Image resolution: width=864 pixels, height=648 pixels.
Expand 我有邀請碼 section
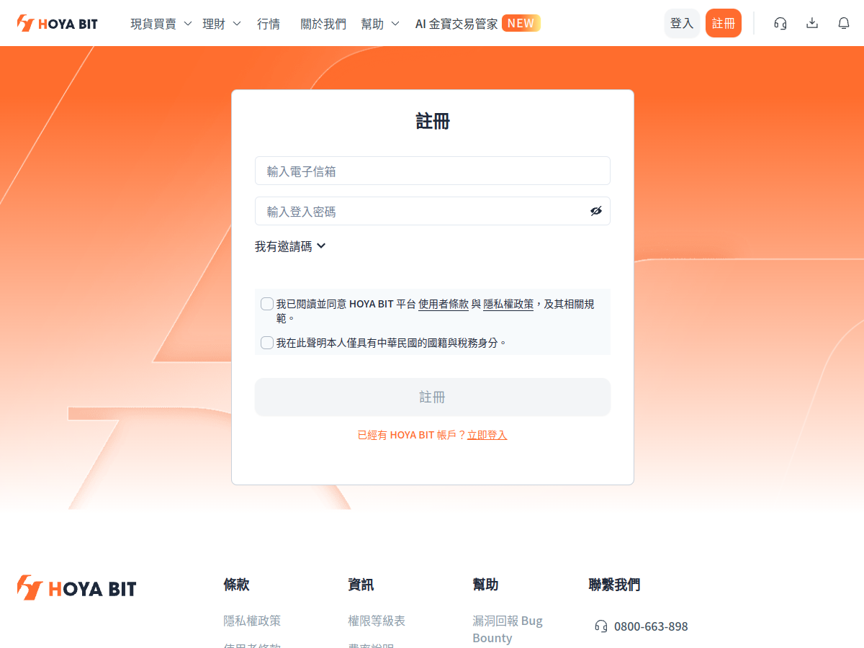[x=290, y=246]
